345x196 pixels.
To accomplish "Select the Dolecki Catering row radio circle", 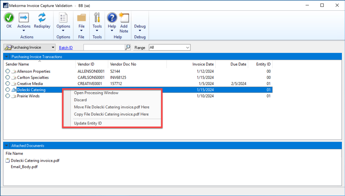I will pos(8,89).
